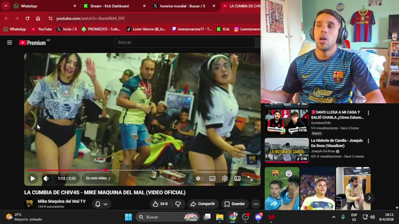Open Mike Maquina del Mal TV channel avatar
Viewport: 399px width, 224px height.
(30, 204)
